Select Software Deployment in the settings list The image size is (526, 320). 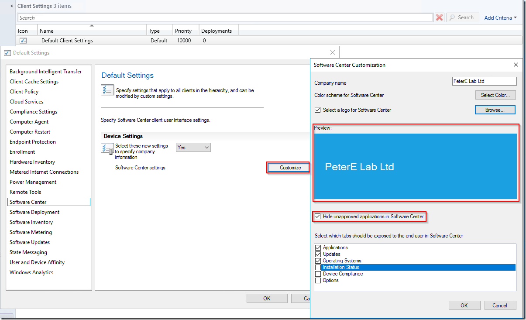coord(34,212)
